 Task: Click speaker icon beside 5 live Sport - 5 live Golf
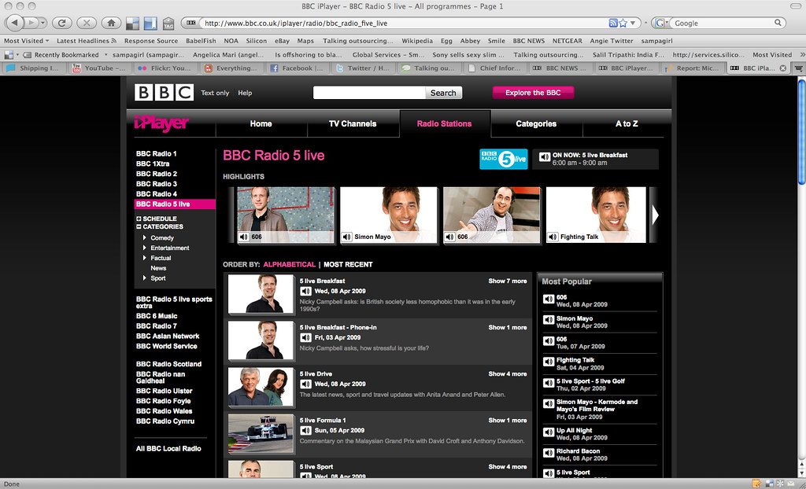click(549, 383)
